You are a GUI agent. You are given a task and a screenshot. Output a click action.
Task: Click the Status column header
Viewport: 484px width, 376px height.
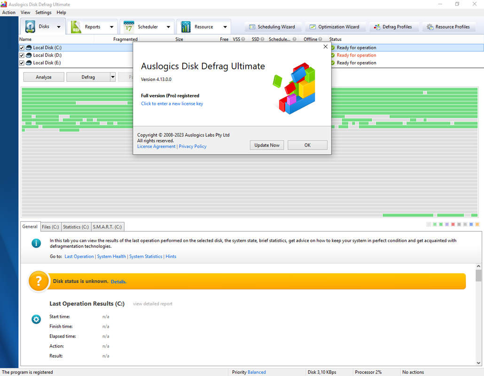335,39
